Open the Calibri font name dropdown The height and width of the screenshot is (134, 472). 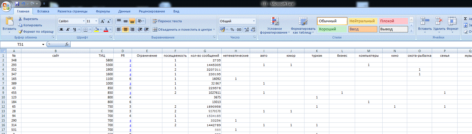pos(84,21)
